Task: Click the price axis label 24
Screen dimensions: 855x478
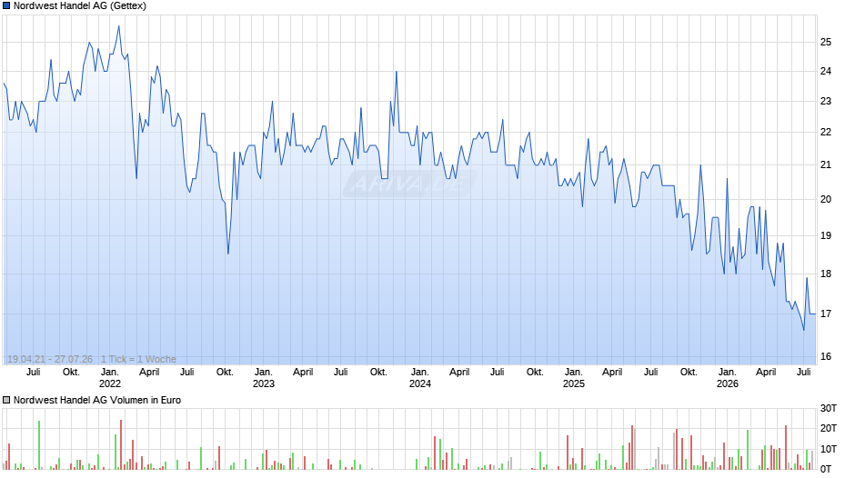Action: coord(826,71)
